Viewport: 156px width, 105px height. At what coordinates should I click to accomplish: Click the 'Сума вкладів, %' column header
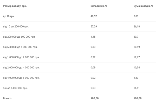tap(143, 6)
